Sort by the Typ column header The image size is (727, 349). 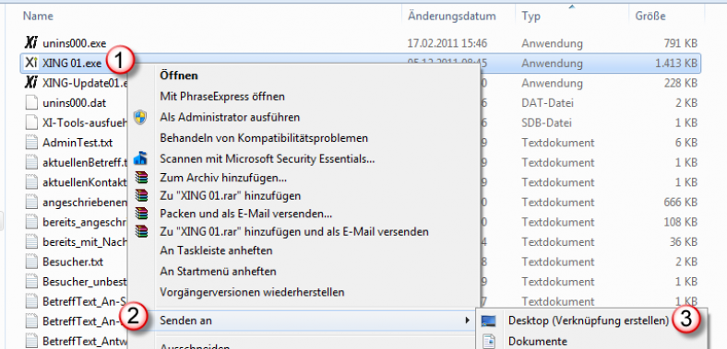[530, 17]
